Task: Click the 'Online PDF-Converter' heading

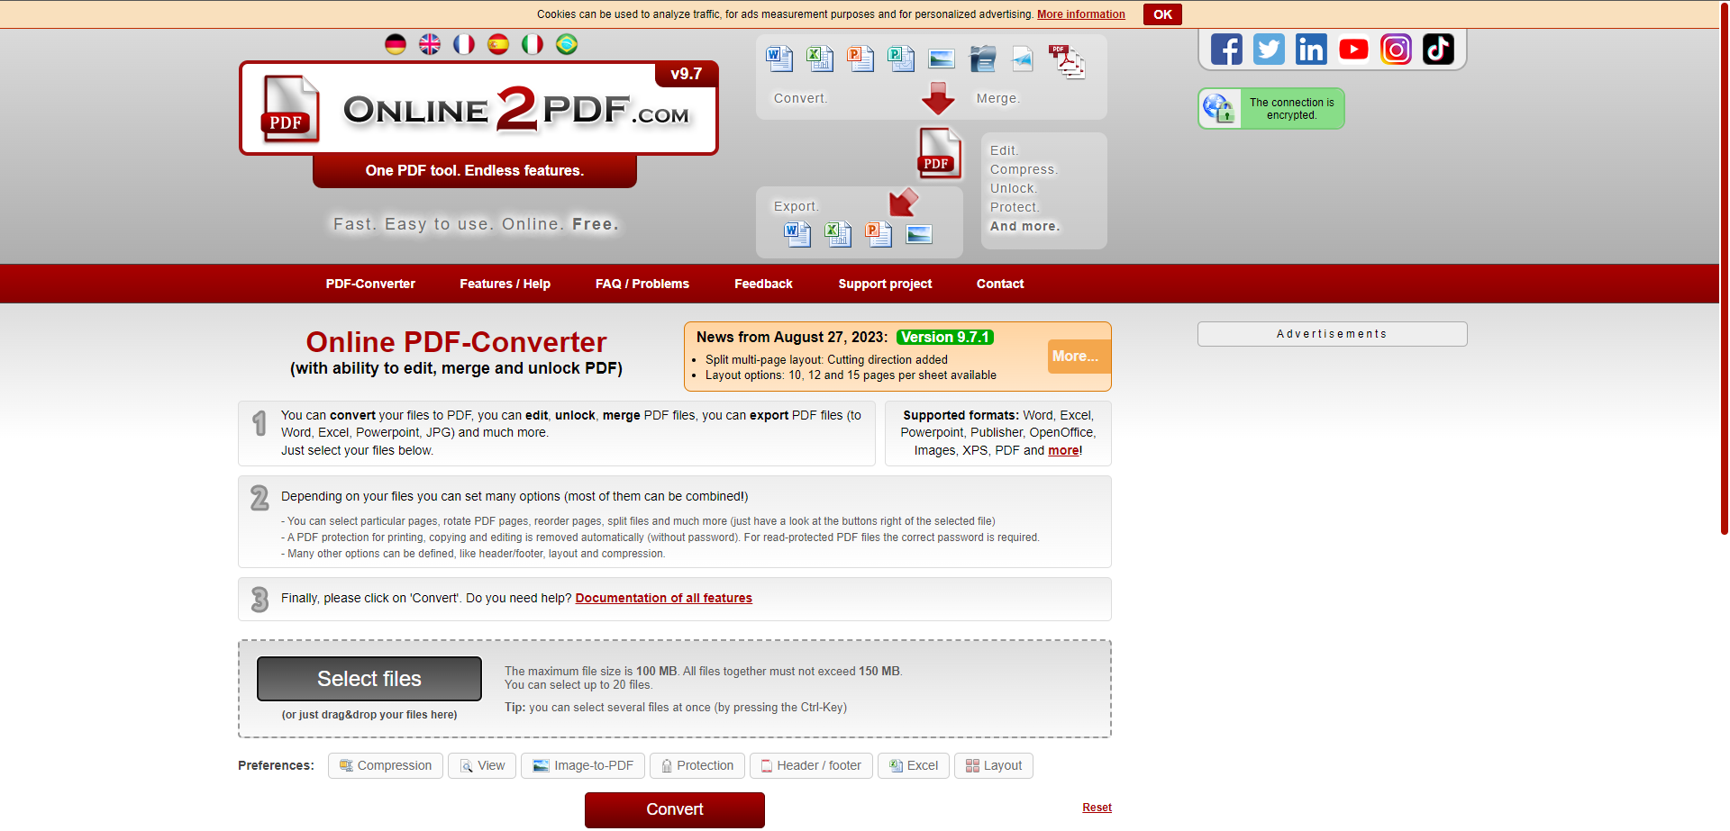Action: [x=456, y=342]
